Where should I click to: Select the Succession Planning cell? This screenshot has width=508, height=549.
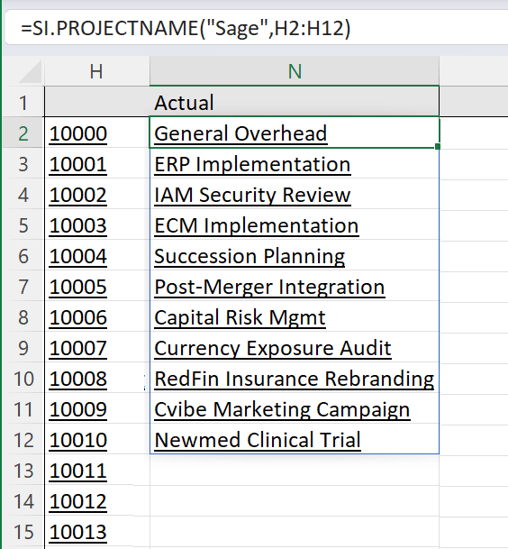pyautogui.click(x=295, y=256)
